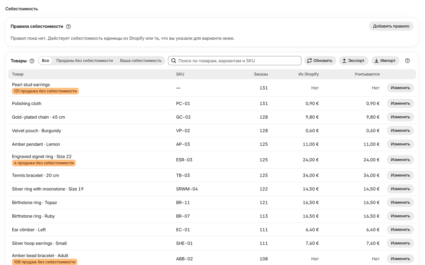425x265 pixels.
Task: Click Изменить for Gold-plated chain 45 cm
Action: pos(400,117)
